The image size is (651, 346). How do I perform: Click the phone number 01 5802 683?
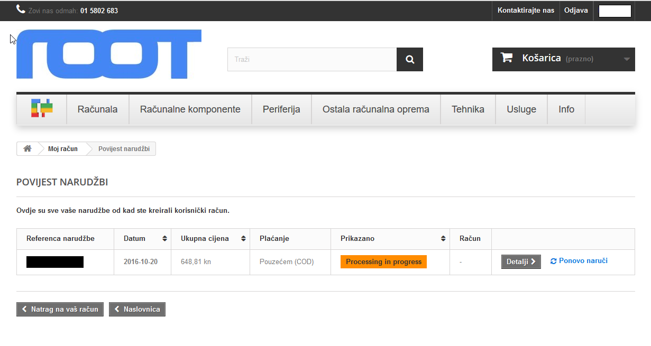coord(99,11)
